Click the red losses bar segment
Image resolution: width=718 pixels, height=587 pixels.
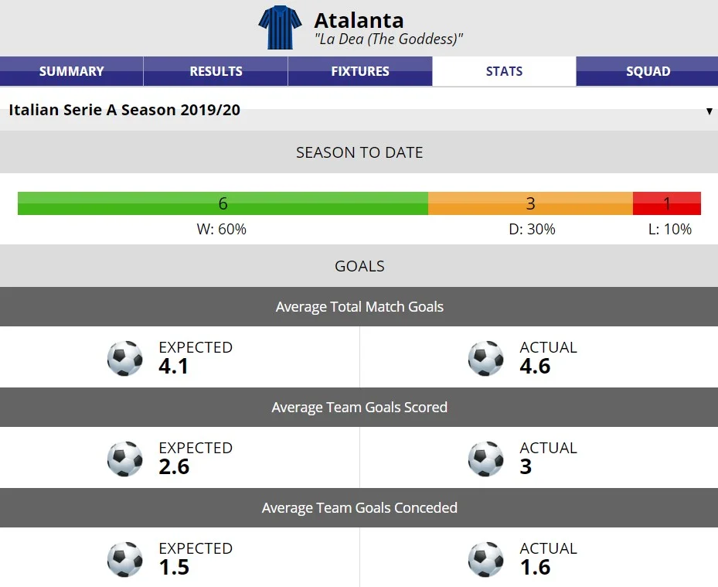click(666, 203)
